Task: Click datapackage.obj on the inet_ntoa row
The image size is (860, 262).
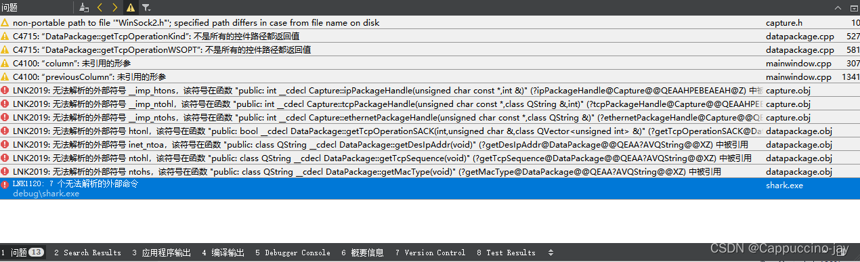Action: 799,144
